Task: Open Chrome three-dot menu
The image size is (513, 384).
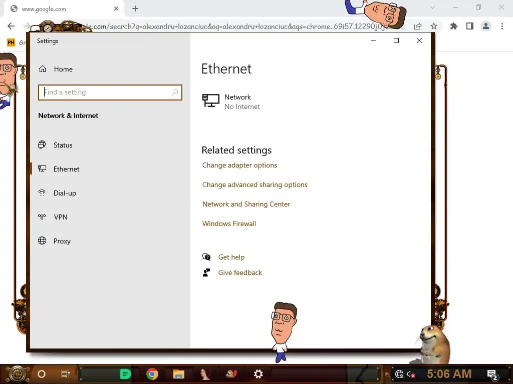Action: coord(502,26)
